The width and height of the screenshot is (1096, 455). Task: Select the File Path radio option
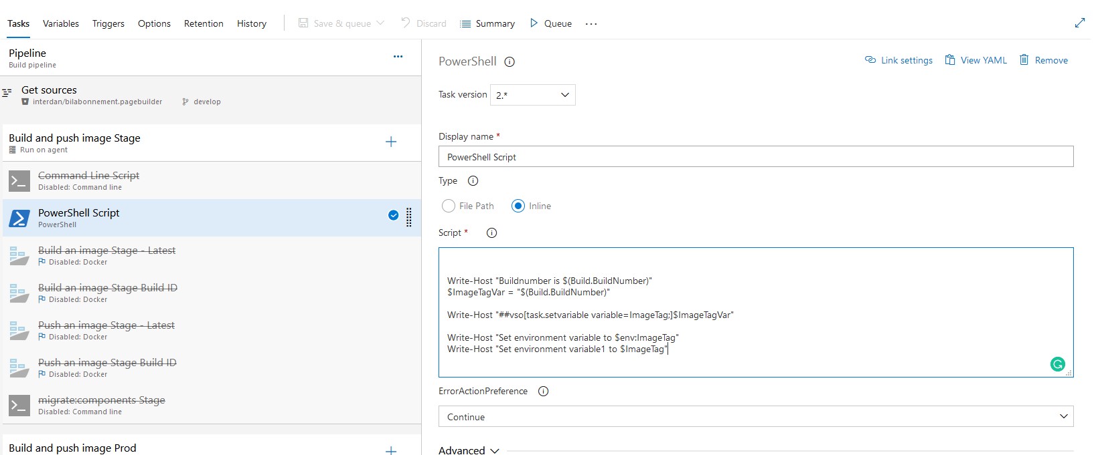point(449,206)
